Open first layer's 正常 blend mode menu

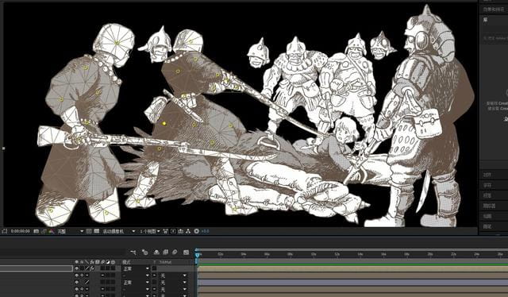[x=136, y=268]
